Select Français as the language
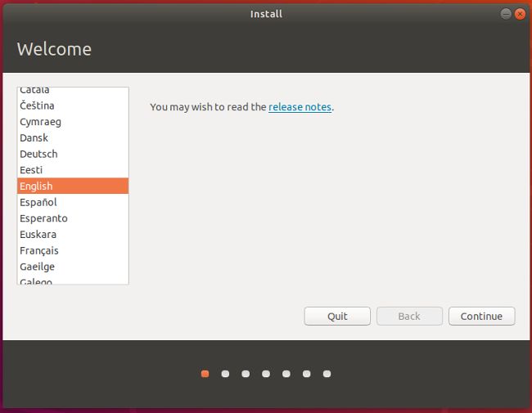The width and height of the screenshot is (532, 413). coord(73,250)
